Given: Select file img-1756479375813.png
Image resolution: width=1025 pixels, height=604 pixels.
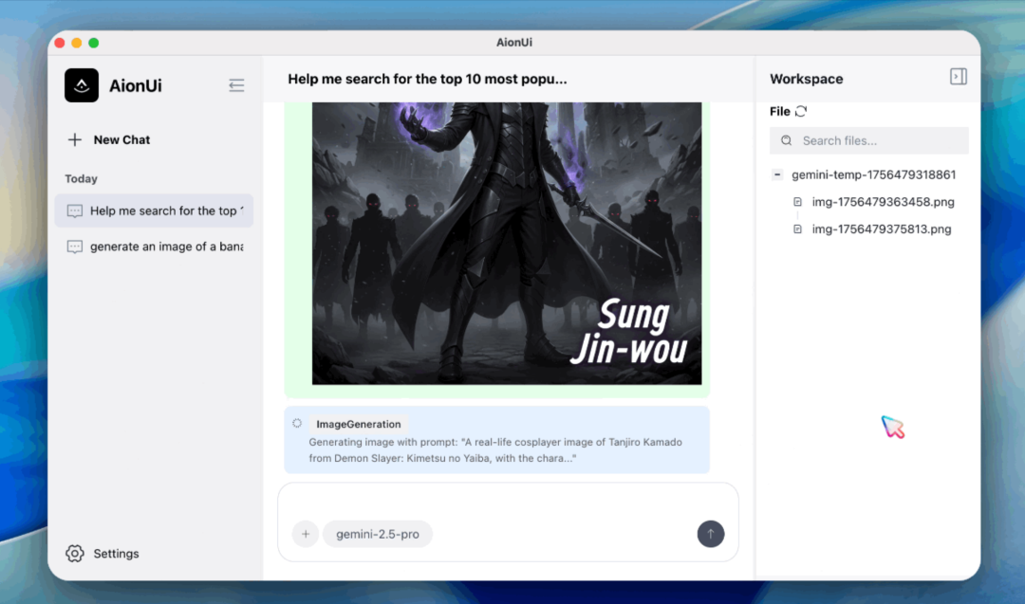Looking at the screenshot, I should pyautogui.click(x=881, y=229).
